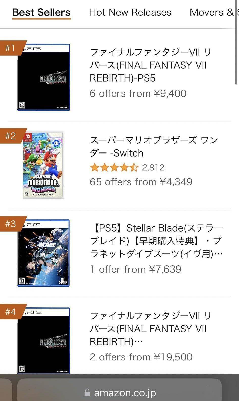Open the Best Sellers tab

[x=41, y=12]
